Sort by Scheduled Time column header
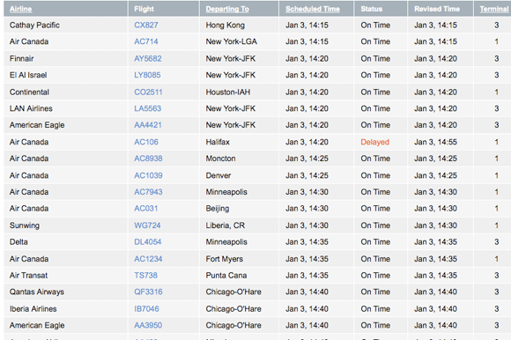Viewport: 511px width, 340px height. pos(313,9)
